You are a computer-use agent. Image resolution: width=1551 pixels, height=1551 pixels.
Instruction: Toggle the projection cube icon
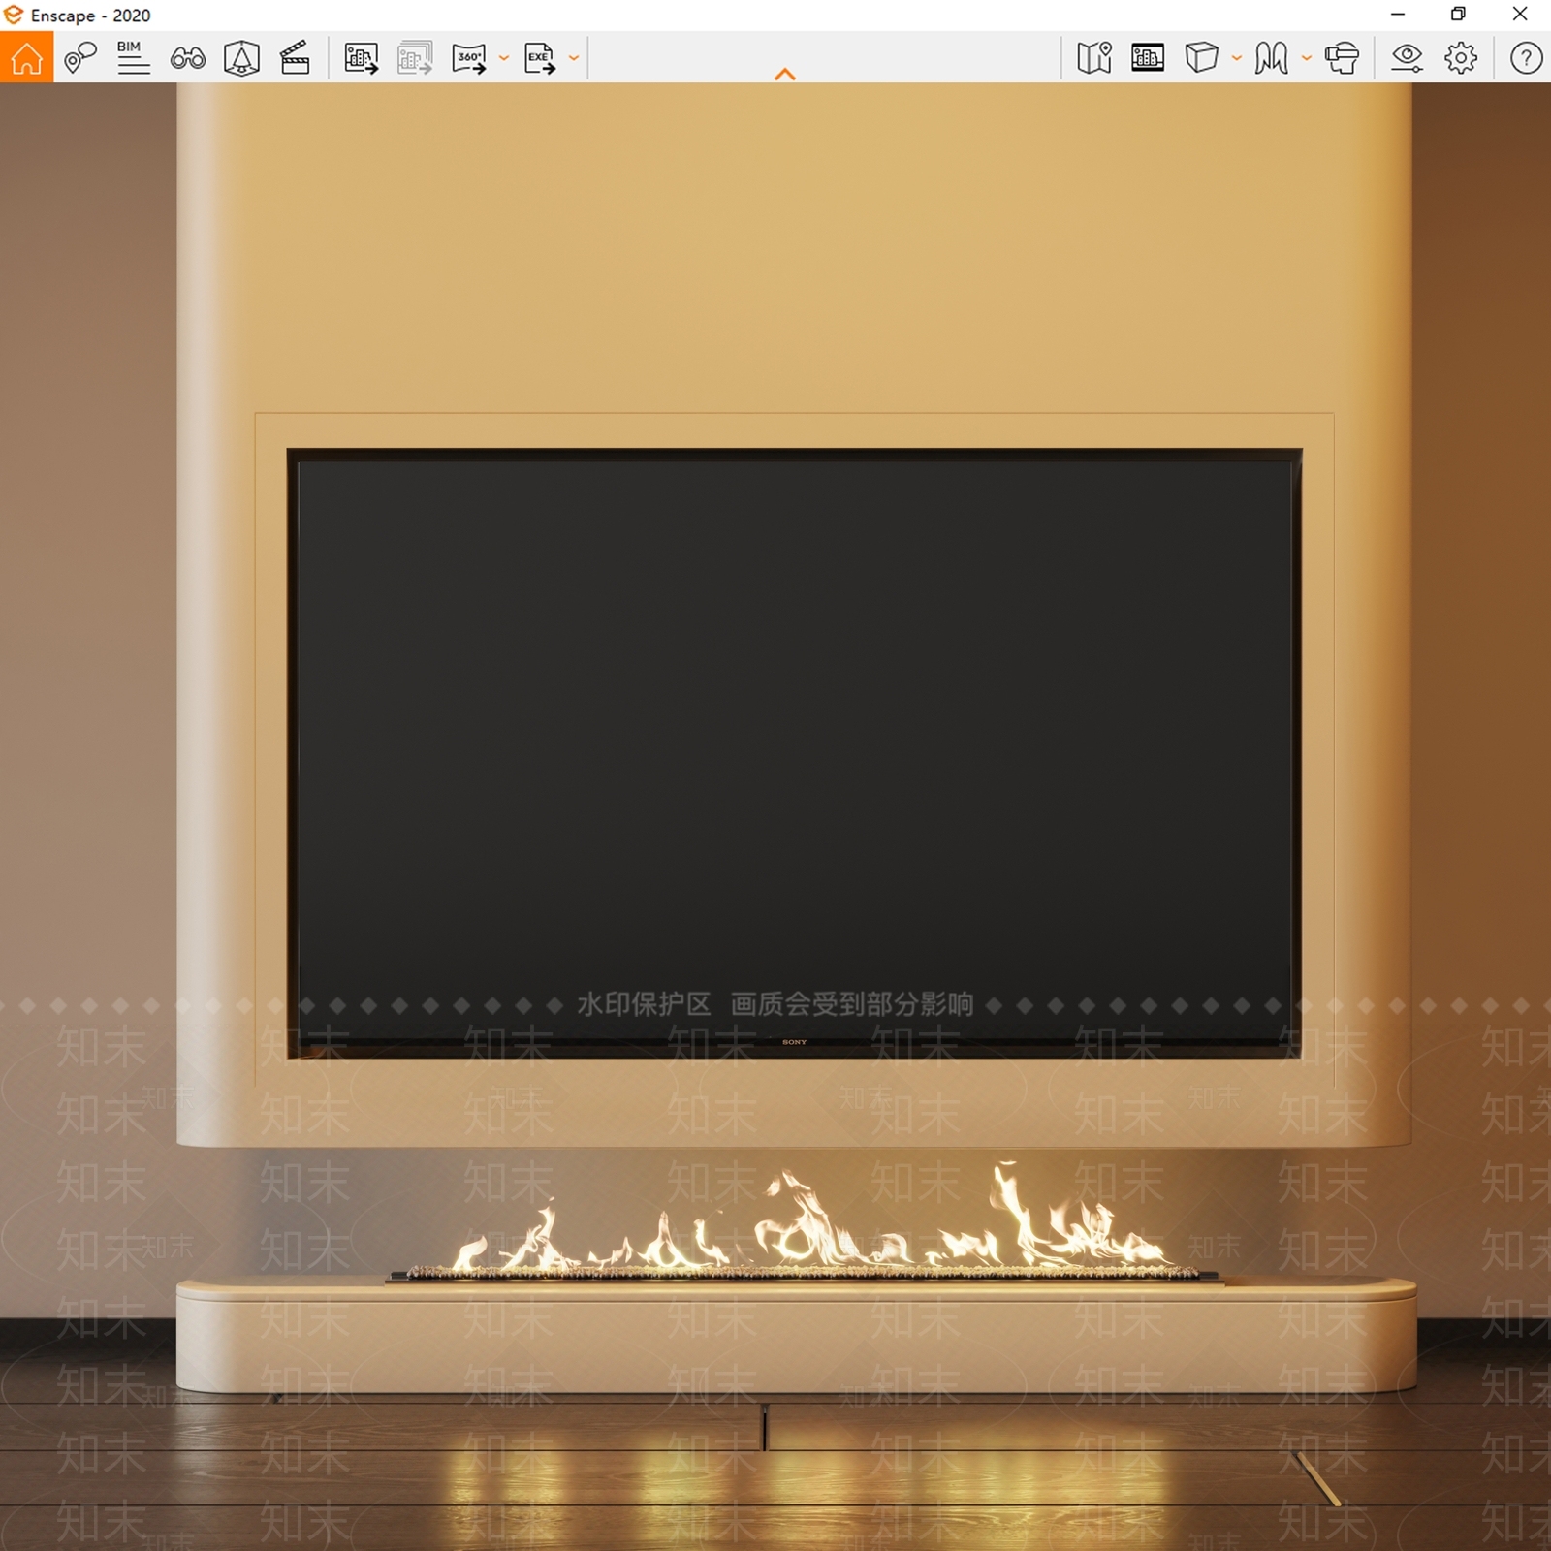(x=1201, y=58)
